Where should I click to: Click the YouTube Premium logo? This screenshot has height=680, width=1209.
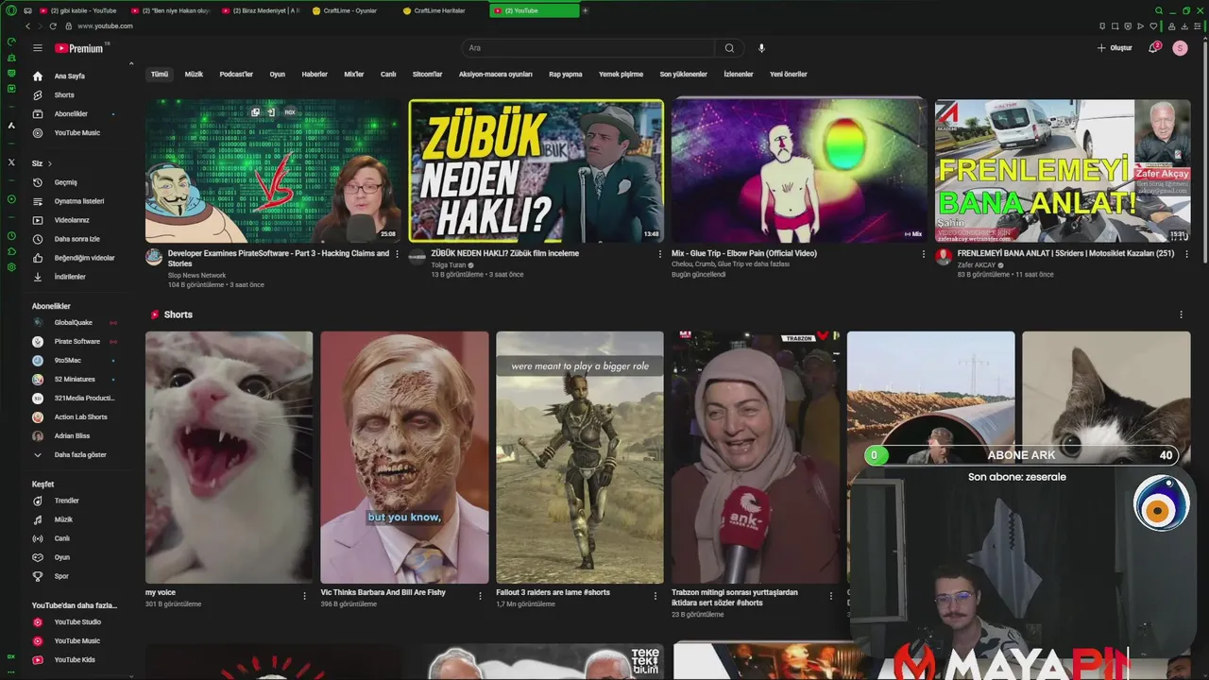(81, 48)
